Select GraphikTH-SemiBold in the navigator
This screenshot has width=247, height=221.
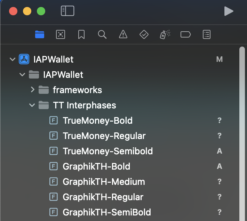pyautogui.click(x=106, y=212)
